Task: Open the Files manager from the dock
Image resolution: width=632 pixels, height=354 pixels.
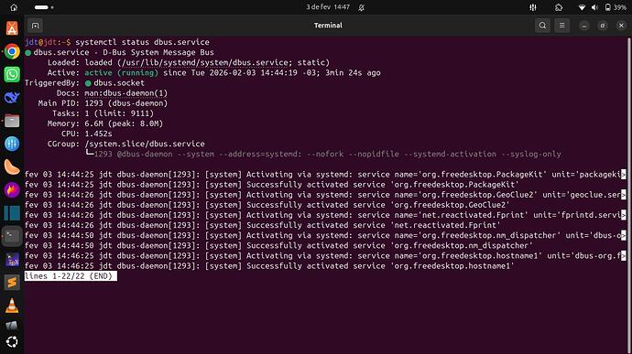Action: click(12, 121)
